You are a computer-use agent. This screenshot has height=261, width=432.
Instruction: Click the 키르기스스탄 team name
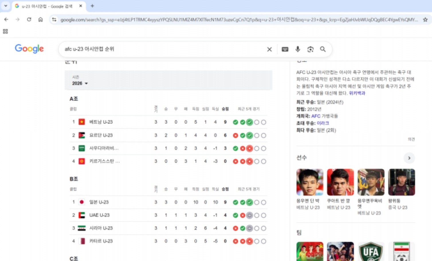pyautogui.click(x=105, y=161)
